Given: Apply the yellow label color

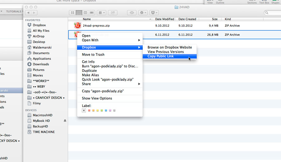Looking at the screenshot, I should click(x=97, y=110).
